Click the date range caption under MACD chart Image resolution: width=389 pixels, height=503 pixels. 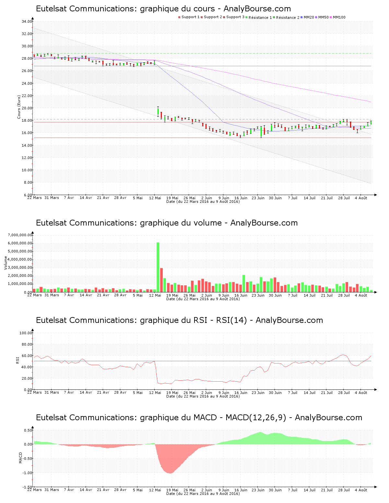click(203, 494)
